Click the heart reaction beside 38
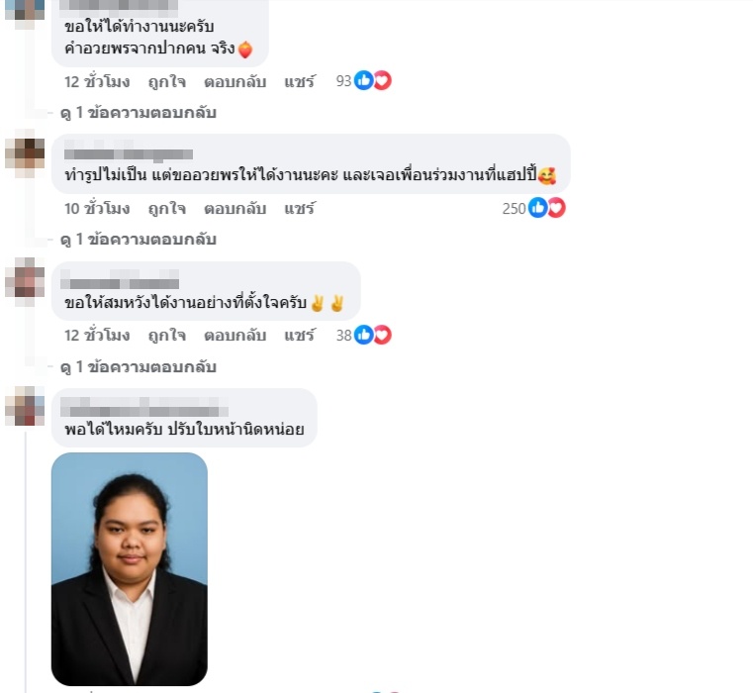753x693 pixels. coord(382,335)
